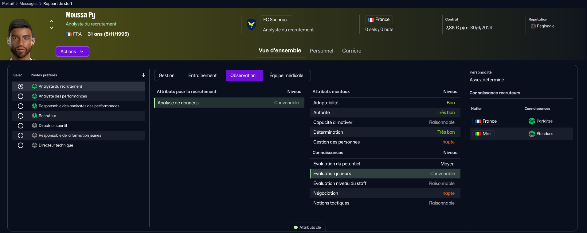
Task: Click the Réputation Régionale rating icon
Action: (x=533, y=26)
